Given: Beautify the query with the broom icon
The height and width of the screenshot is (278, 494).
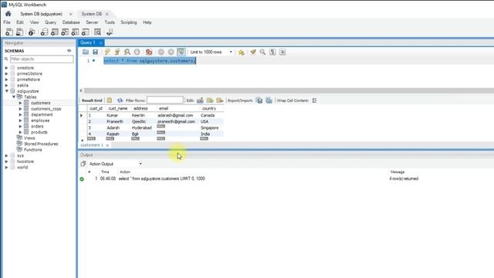Looking at the screenshot, I should [253, 52].
